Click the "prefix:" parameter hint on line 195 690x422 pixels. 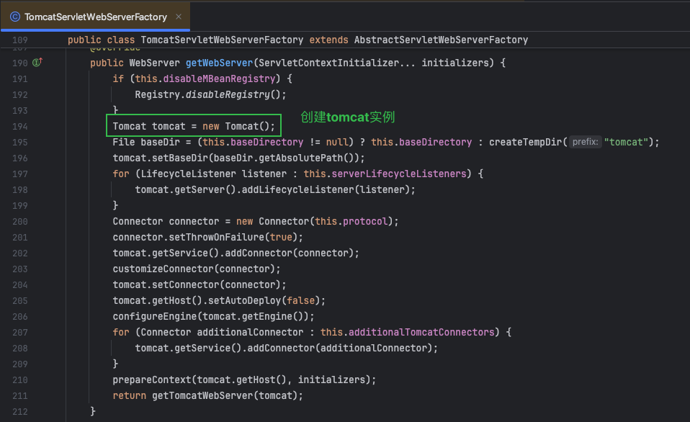pos(586,142)
